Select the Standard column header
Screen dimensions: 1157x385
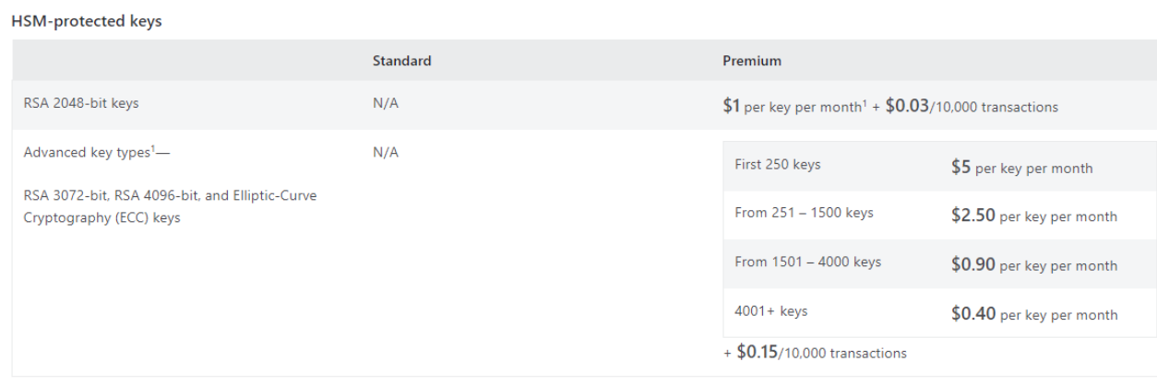pyautogui.click(x=401, y=61)
